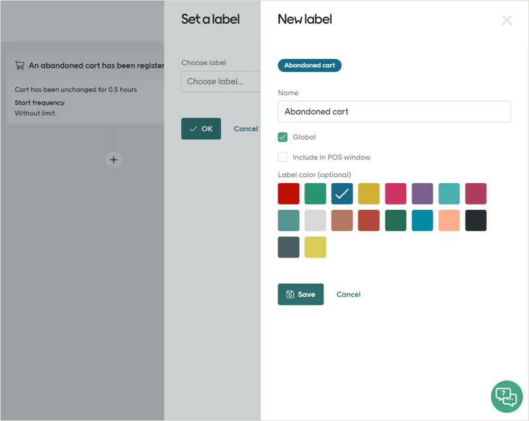
Task: Dismiss the New label dialog with the X
Action: [x=507, y=20]
